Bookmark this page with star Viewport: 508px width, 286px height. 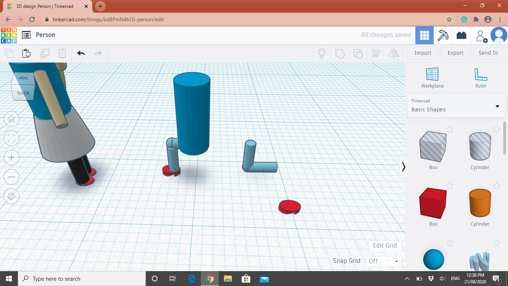[449, 19]
